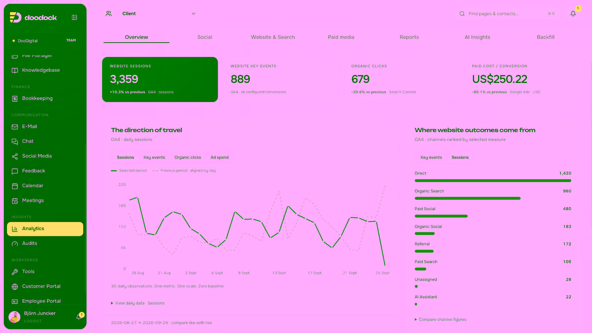Open Bookkeeping dollar icon

tap(15, 99)
